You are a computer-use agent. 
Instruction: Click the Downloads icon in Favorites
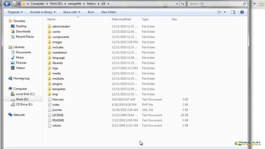coord(13,31)
